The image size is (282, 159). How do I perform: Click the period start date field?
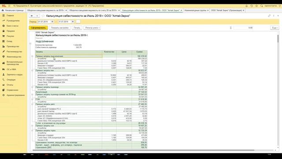click(44, 22)
